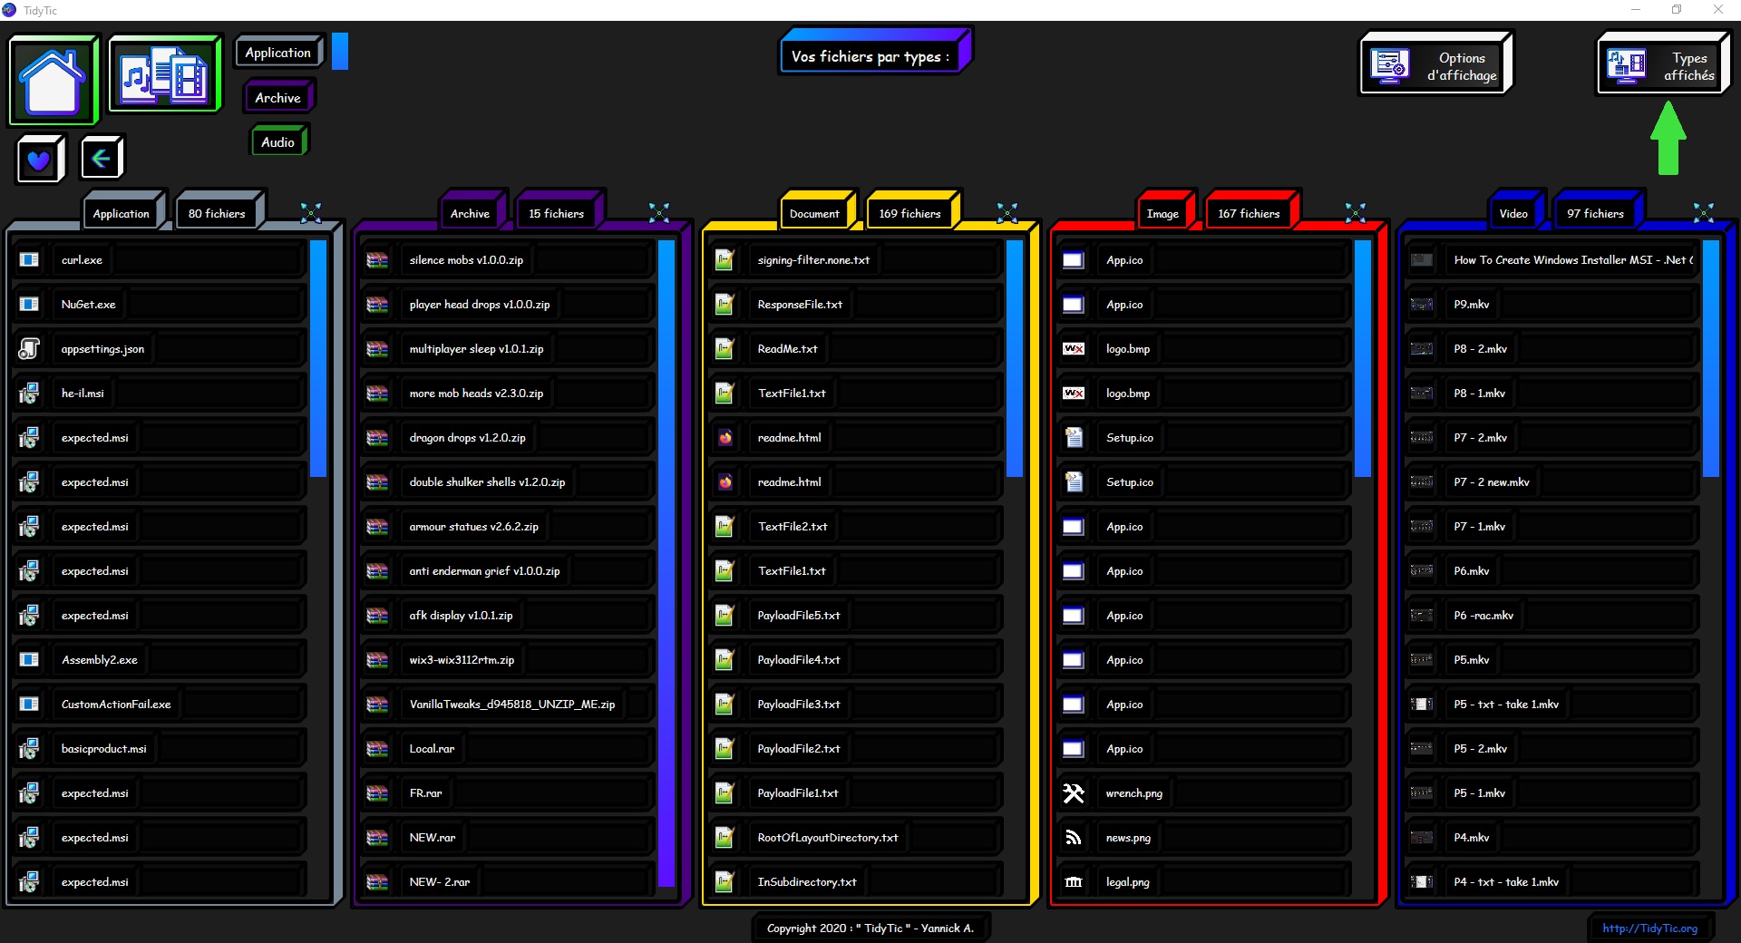Click signing-filter.none.txt file icon
The width and height of the screenshot is (1741, 943).
point(725,260)
